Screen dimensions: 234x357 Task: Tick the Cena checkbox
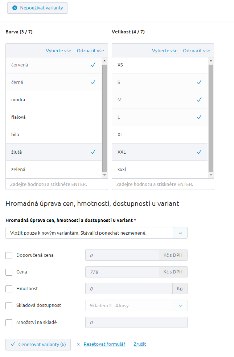(9, 272)
